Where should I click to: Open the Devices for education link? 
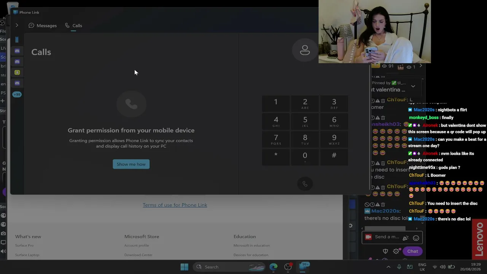251,255
